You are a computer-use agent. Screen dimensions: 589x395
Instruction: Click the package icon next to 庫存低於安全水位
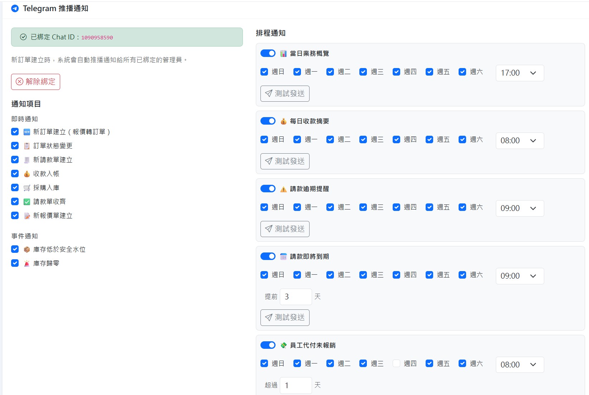click(27, 249)
